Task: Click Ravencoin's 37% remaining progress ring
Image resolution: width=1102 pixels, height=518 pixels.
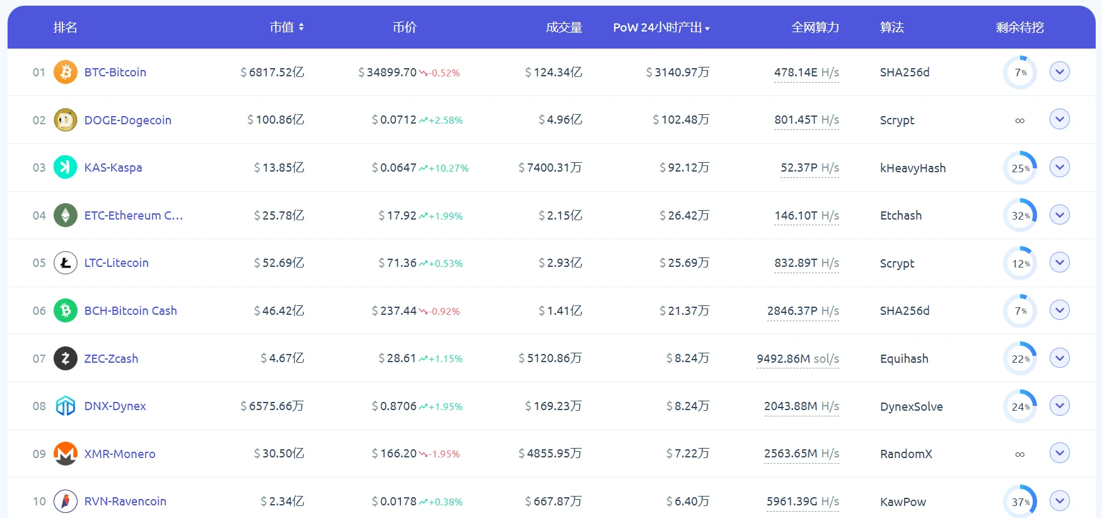Action: (x=1020, y=502)
